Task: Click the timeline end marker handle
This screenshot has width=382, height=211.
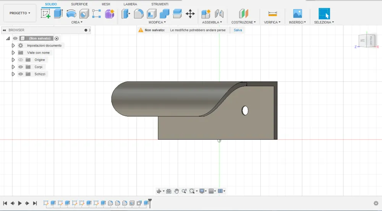Action: click(x=150, y=203)
